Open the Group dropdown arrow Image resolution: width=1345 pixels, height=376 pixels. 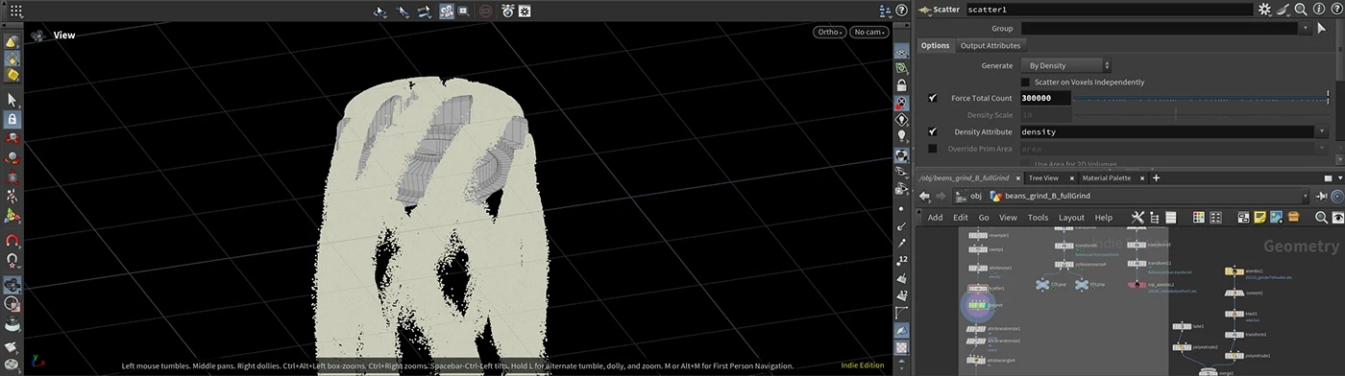(1305, 28)
